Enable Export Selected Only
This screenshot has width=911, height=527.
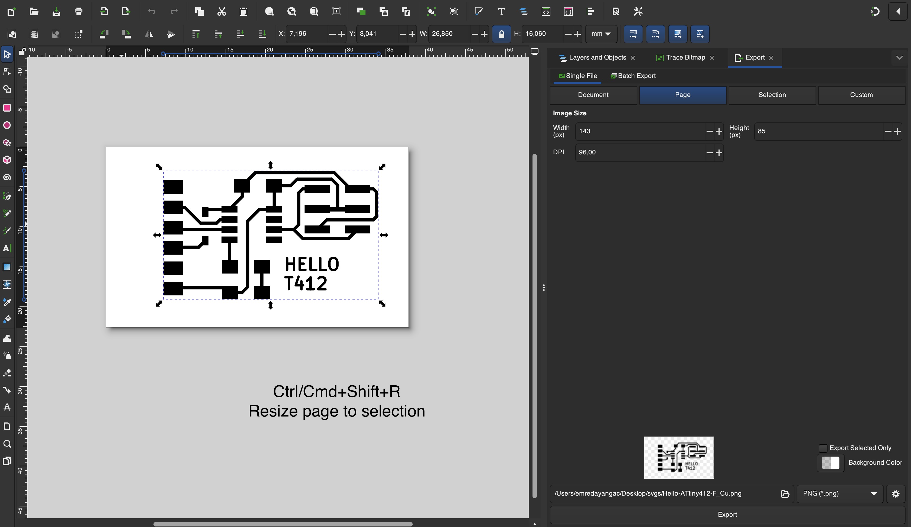(823, 448)
